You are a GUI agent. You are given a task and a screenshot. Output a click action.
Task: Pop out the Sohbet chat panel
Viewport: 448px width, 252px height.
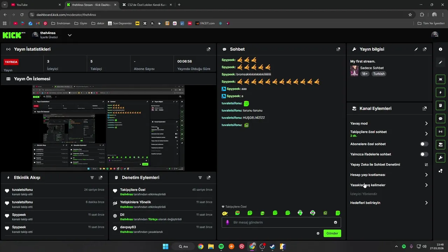[x=338, y=49]
